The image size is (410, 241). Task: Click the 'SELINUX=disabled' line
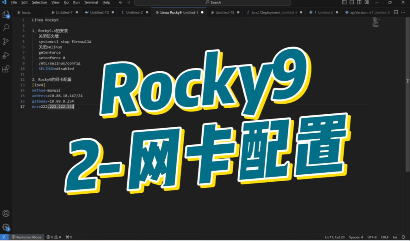(56, 69)
